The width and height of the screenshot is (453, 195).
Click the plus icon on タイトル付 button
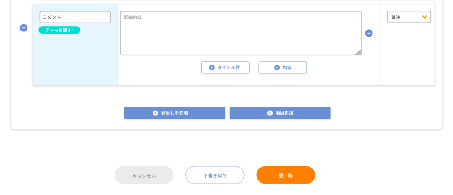pos(212,68)
